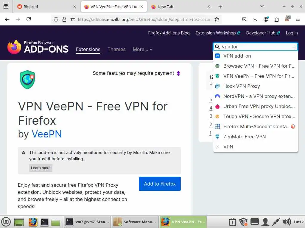Click the browser forward arrow
305x228 pixels.
click(x=18, y=19)
